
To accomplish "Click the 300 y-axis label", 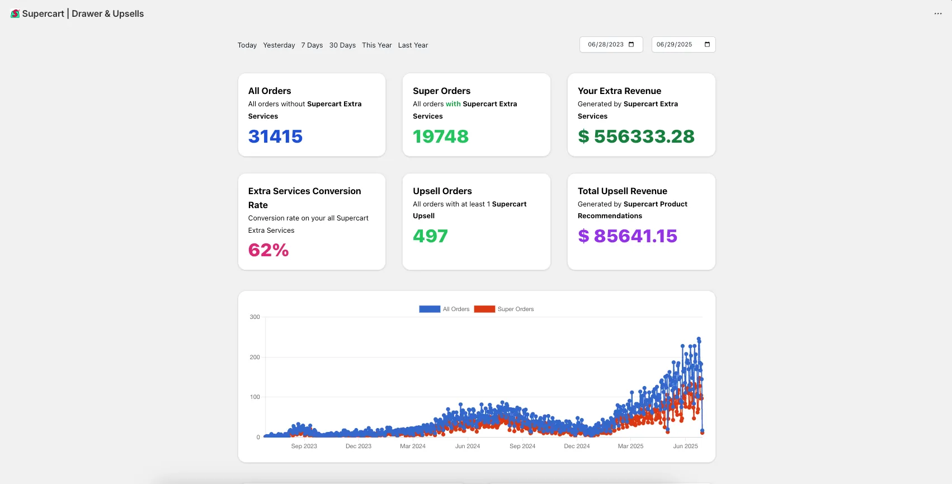I will point(255,317).
